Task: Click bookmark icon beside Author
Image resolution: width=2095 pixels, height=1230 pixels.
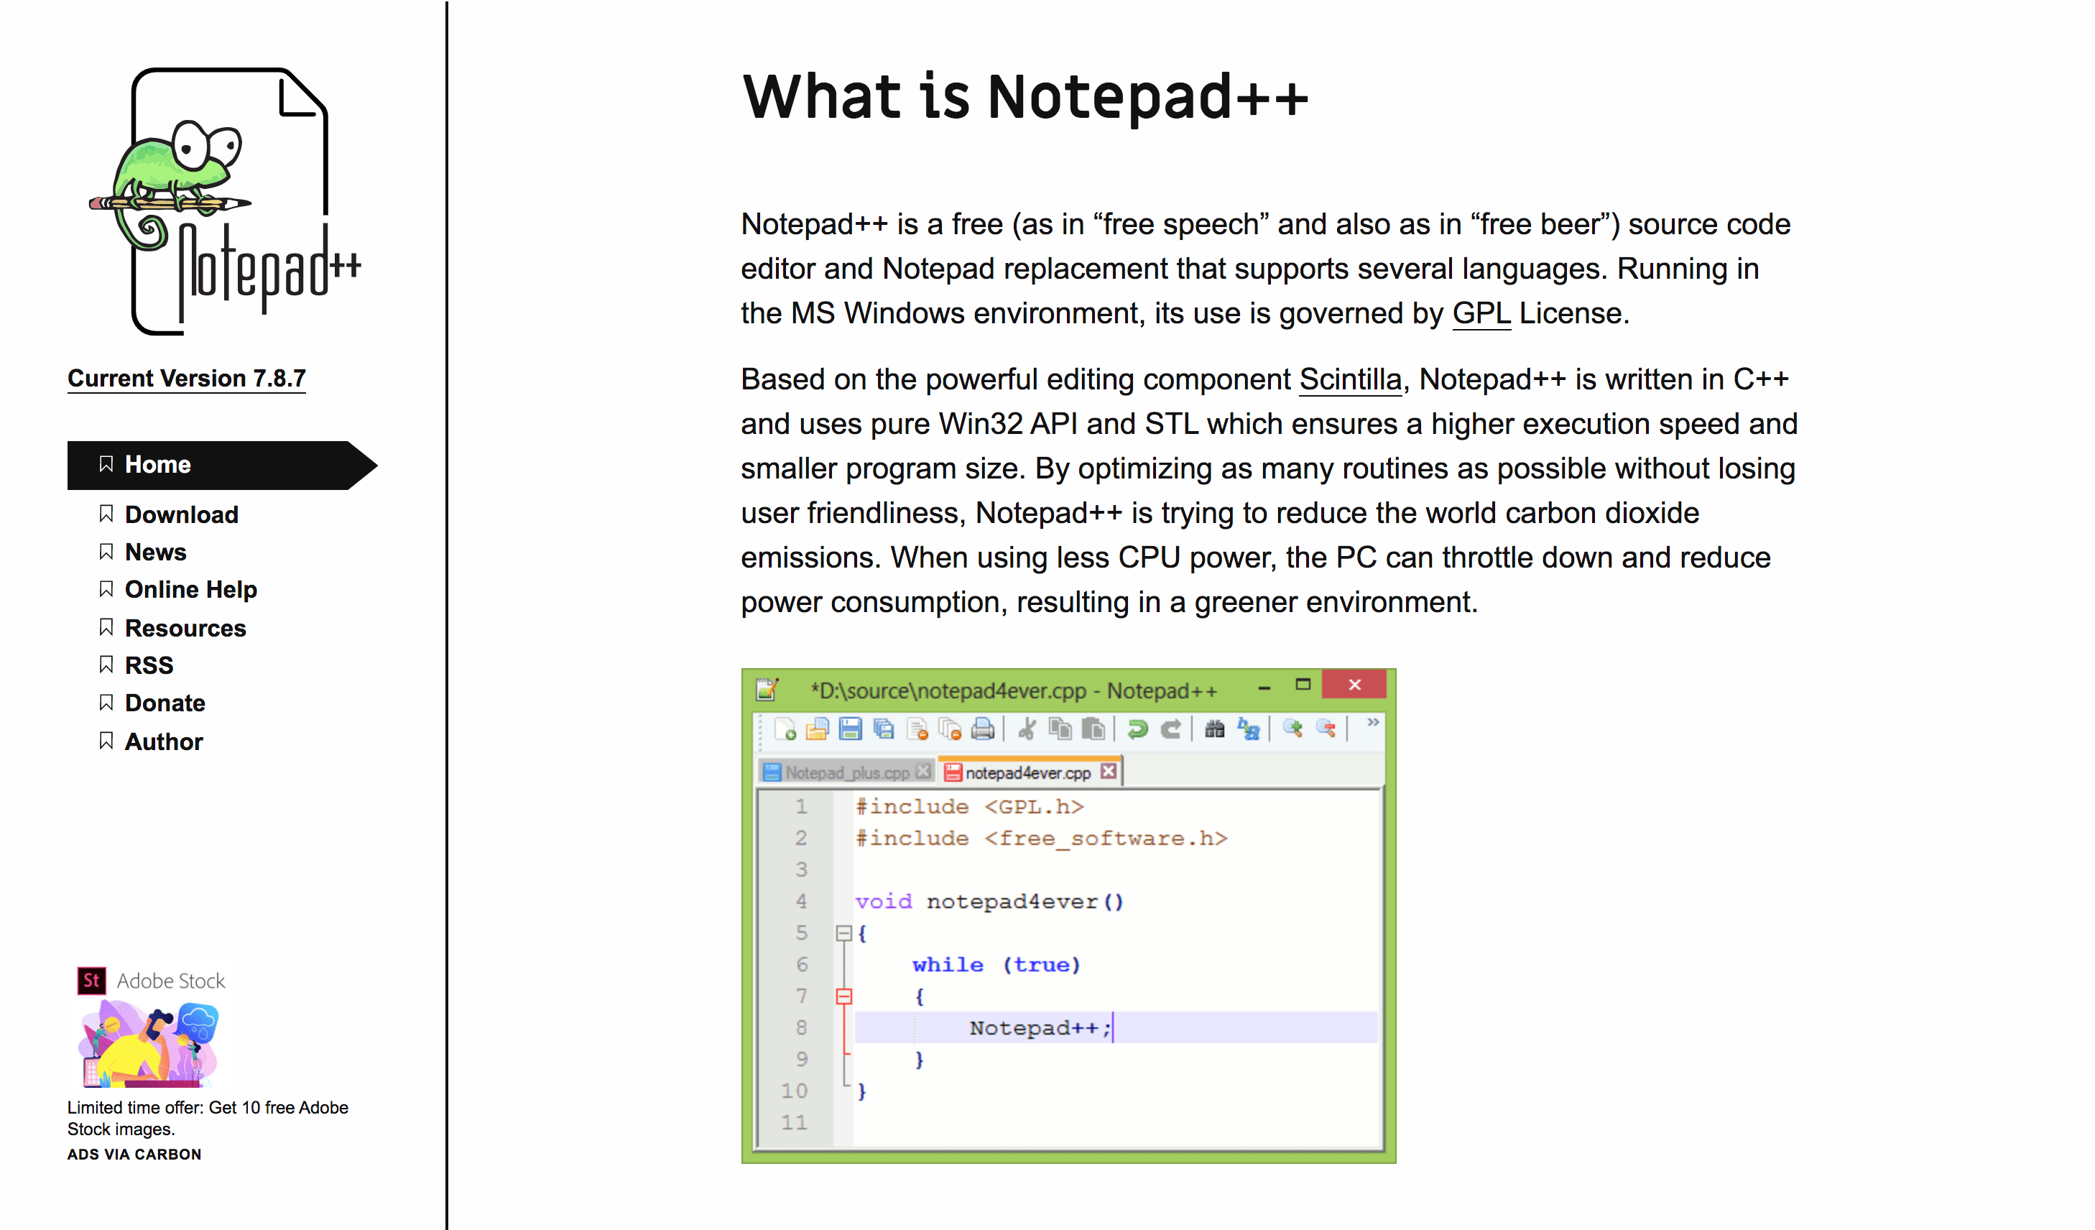Action: point(106,740)
